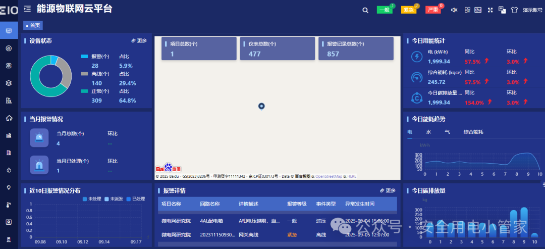The width and height of the screenshot is (545, 249).
Task: Select the monitor home icon in sidebar
Action: coord(9,31)
